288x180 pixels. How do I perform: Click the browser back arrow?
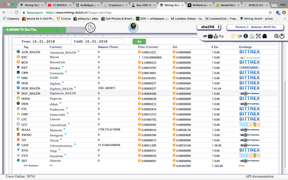click(x=4, y=12)
